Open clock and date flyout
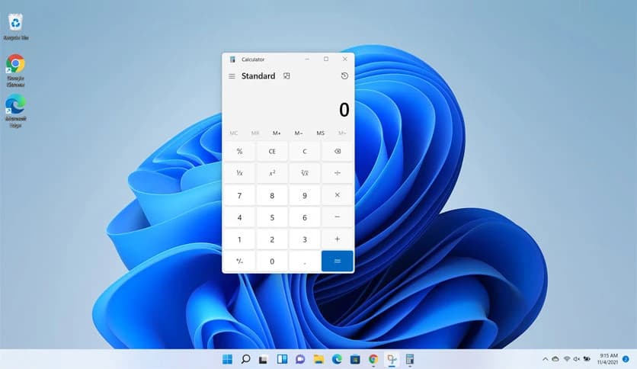637x369 pixels. coord(607,359)
